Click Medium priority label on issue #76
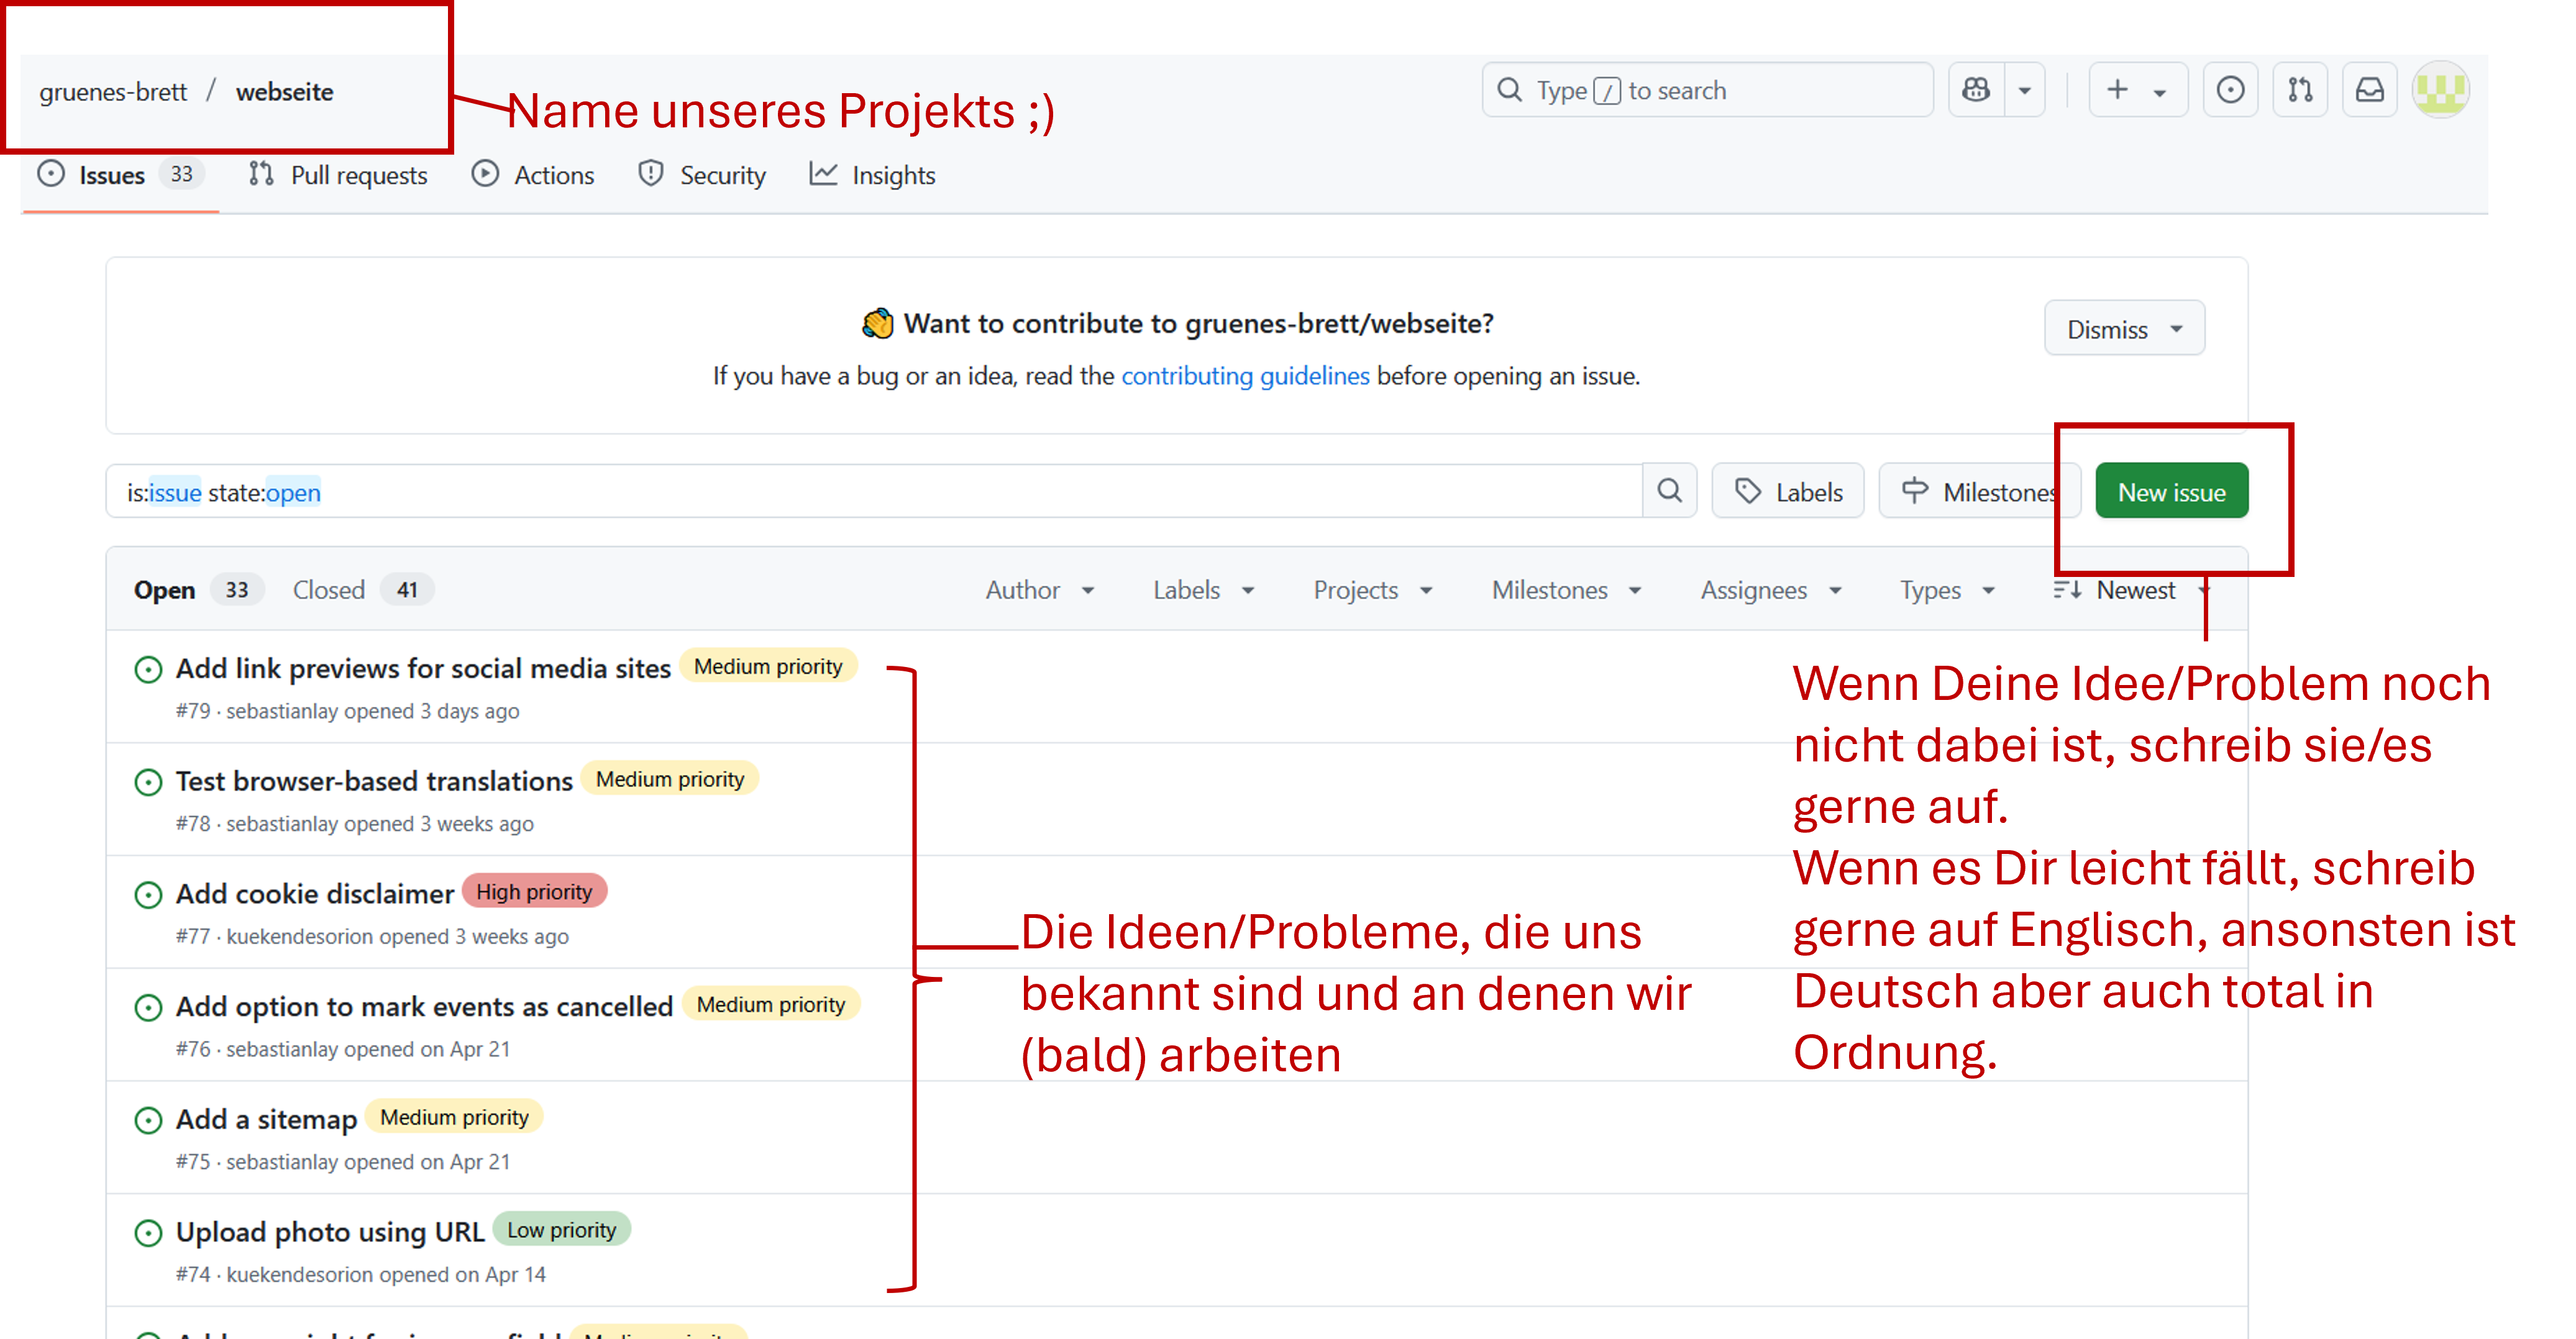 [x=771, y=1004]
